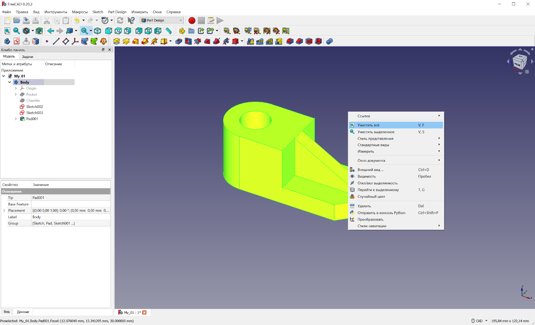Click the Create new document icon

pyautogui.click(x=7, y=21)
